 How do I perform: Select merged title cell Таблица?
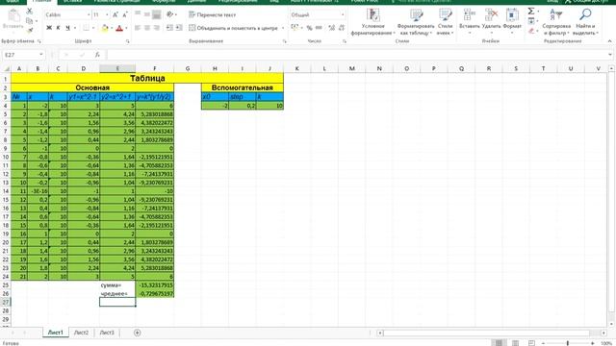tap(147, 78)
